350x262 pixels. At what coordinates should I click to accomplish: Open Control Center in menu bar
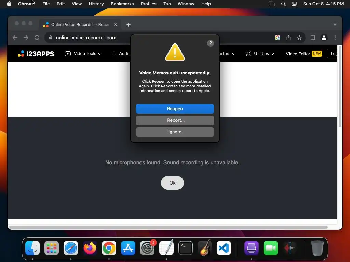click(x=294, y=4)
